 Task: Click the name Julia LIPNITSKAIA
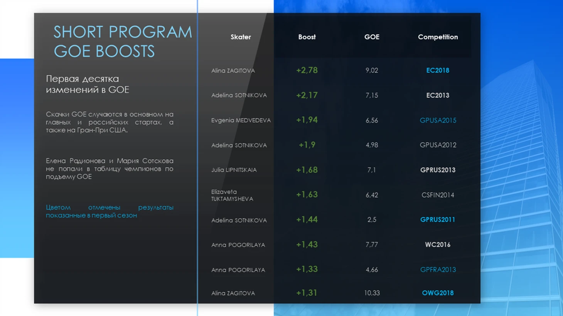pyautogui.click(x=234, y=170)
